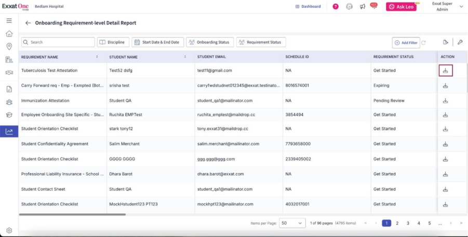The width and height of the screenshot is (468, 237).
Task: Open the Requirement Status filter dropdown
Action: click(x=261, y=43)
